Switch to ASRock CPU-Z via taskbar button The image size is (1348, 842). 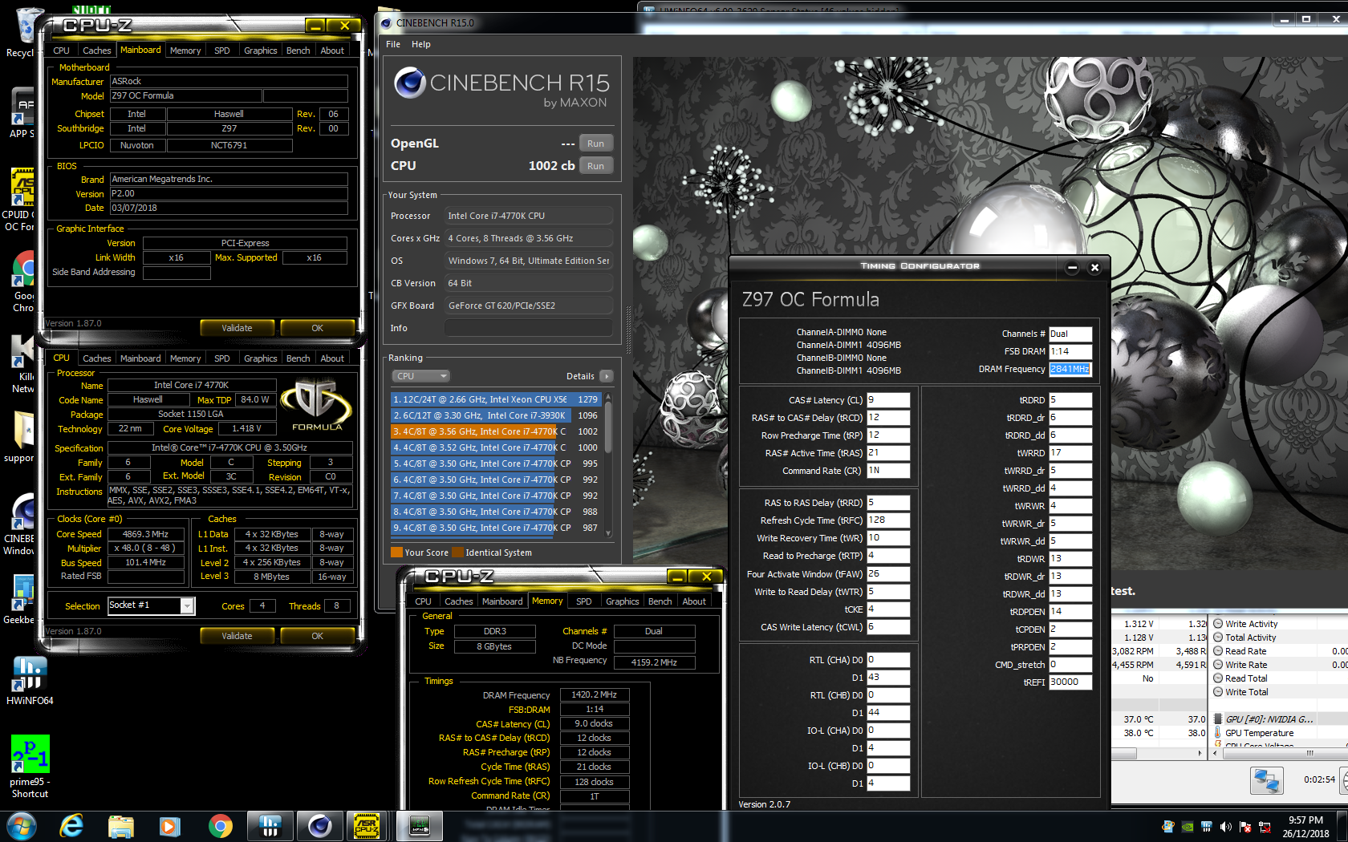[x=367, y=826]
